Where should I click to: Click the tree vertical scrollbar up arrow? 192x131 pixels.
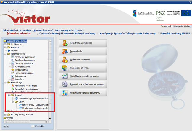50,41
